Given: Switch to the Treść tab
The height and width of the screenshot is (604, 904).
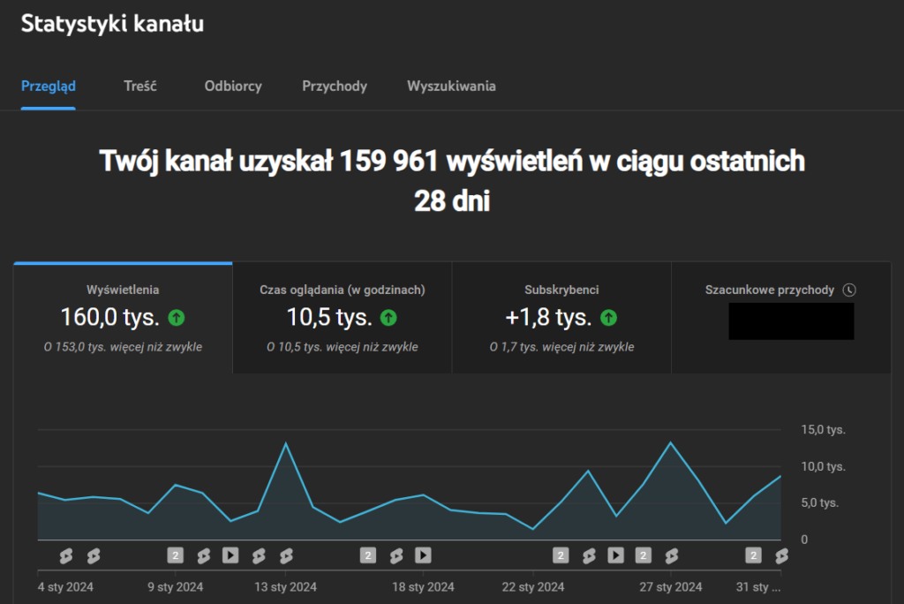Looking at the screenshot, I should [140, 87].
